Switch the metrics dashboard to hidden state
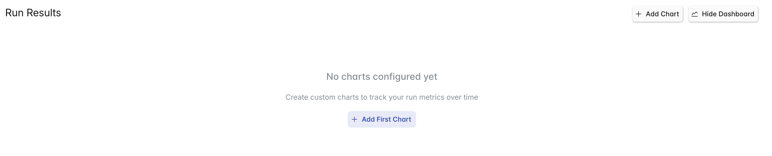Viewport: 772px width, 156px height. click(x=723, y=14)
